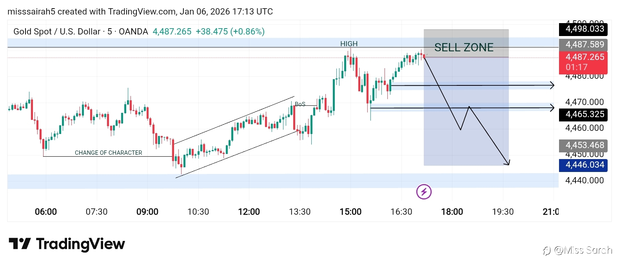Viewport: 619px width, 266px height.
Task: Select the HIGH line label
Action: [x=349, y=44]
